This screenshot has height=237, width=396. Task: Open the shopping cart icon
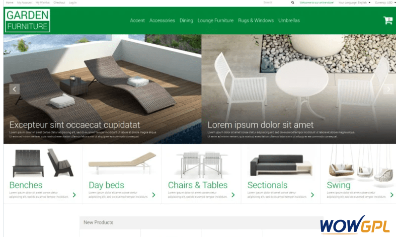click(387, 21)
